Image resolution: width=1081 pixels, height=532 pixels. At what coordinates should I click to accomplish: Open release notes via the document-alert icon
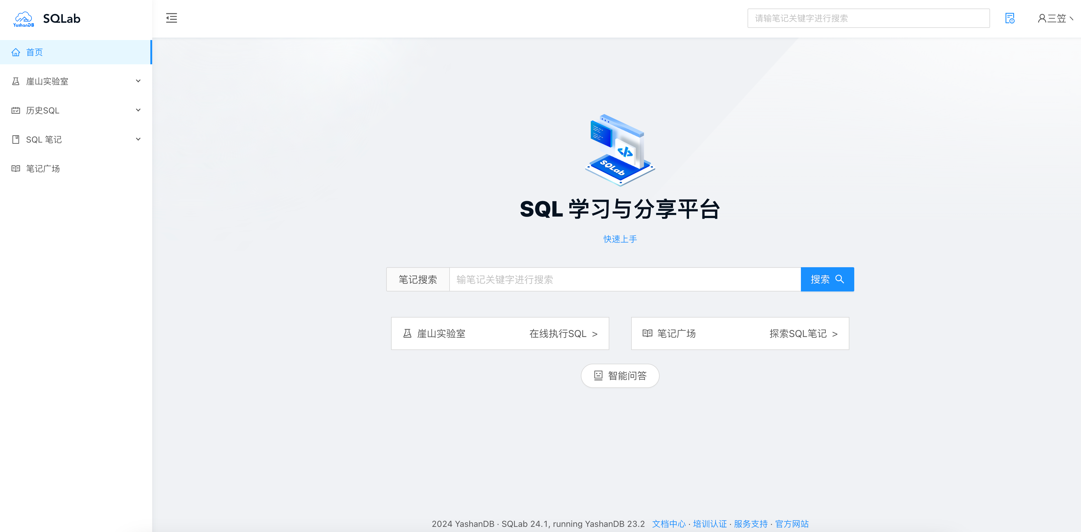click(1010, 18)
